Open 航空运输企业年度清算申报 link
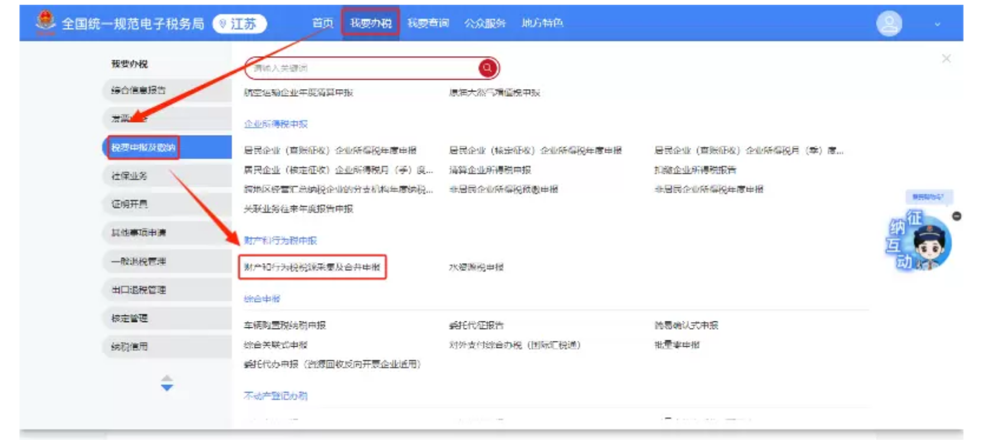The width and height of the screenshot is (993, 447). pyautogui.click(x=299, y=93)
